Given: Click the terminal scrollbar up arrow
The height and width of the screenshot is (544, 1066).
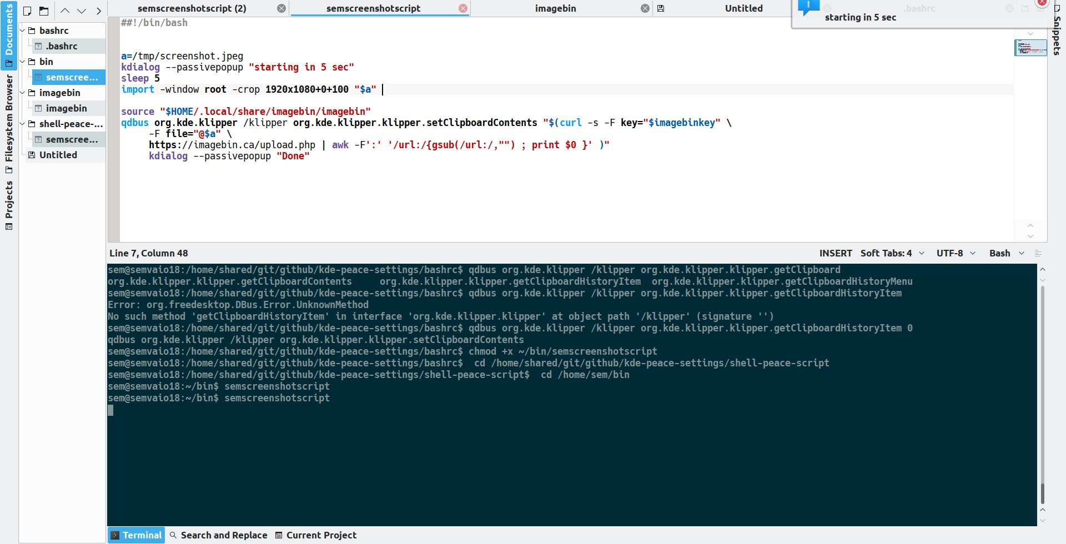Looking at the screenshot, I should [x=1043, y=269].
